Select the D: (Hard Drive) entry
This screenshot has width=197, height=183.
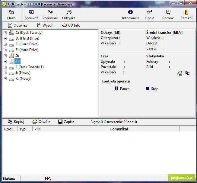(x=27, y=38)
